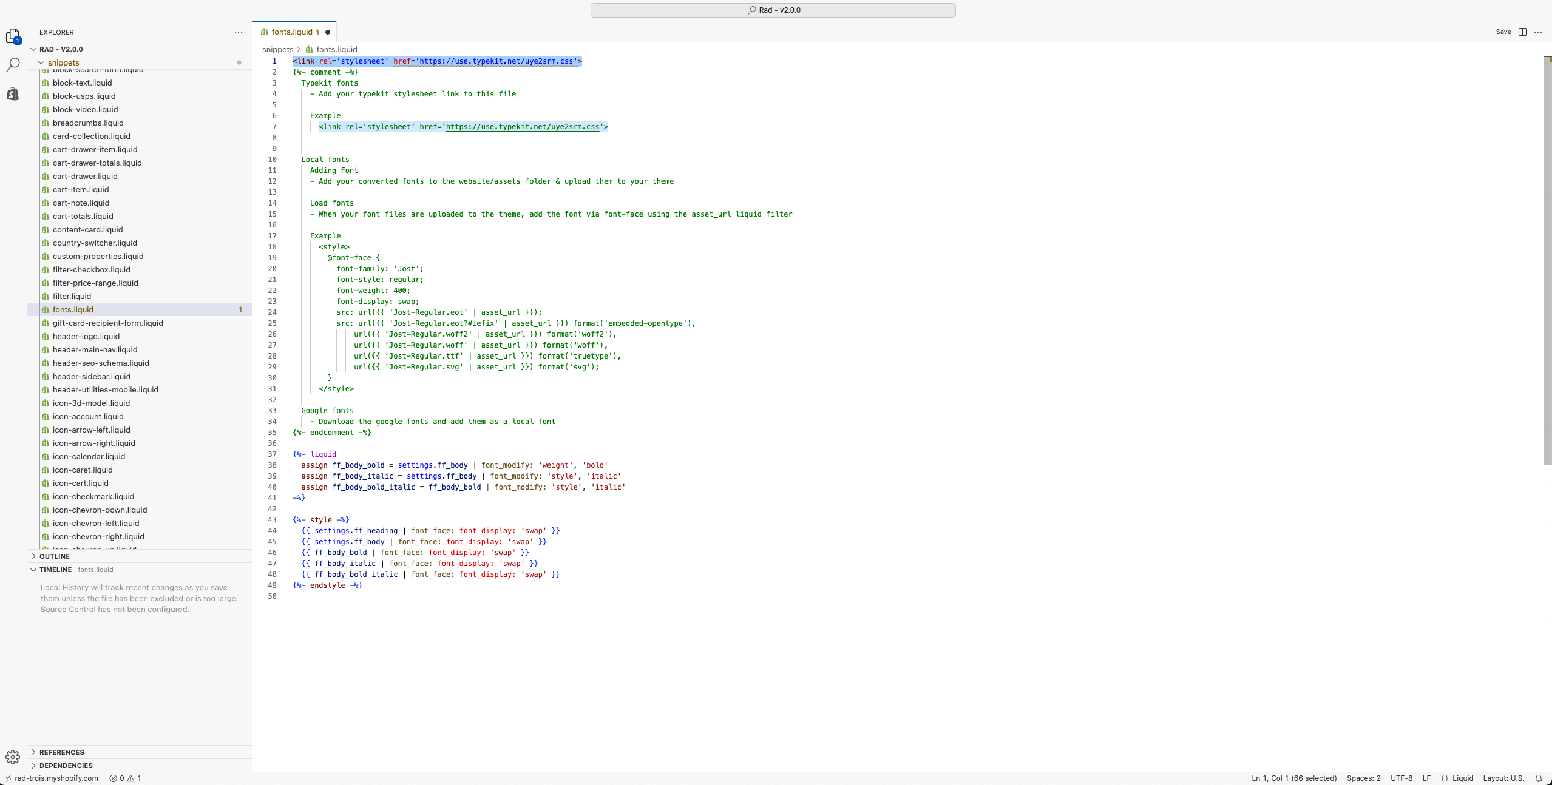Open editor More Actions ellipsis menu
1552x785 pixels.
click(1538, 32)
